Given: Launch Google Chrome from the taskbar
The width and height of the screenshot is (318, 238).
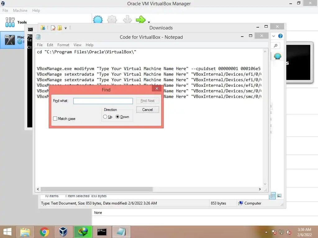Looking at the screenshot, I should (44, 232).
